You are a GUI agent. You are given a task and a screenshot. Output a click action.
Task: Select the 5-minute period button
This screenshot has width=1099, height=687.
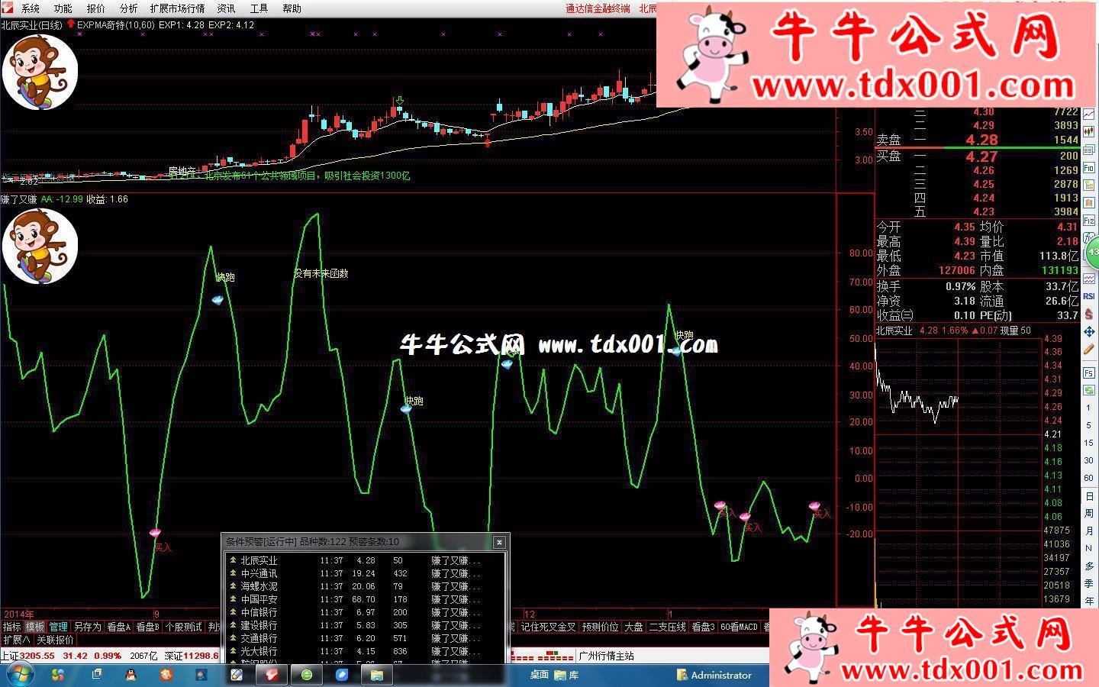(1089, 425)
